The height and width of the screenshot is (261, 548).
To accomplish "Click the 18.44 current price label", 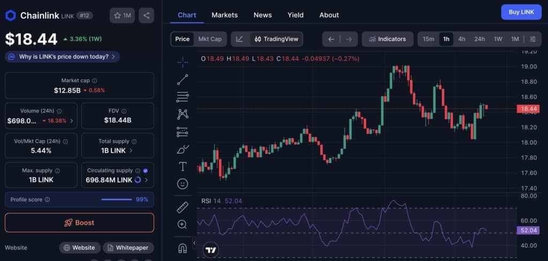I will click(x=528, y=109).
